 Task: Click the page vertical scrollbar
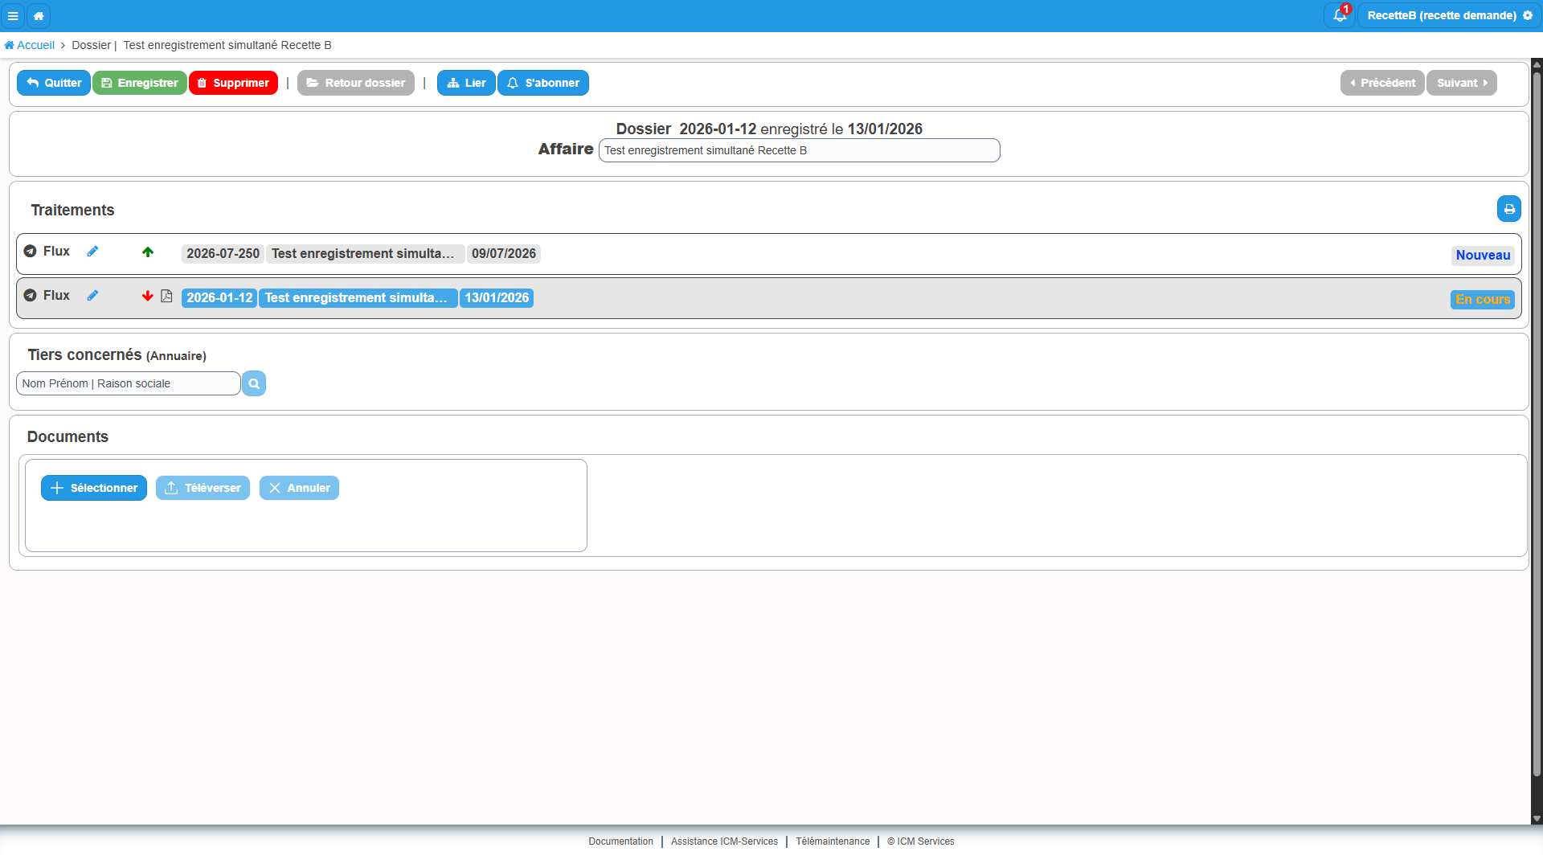(1537, 424)
